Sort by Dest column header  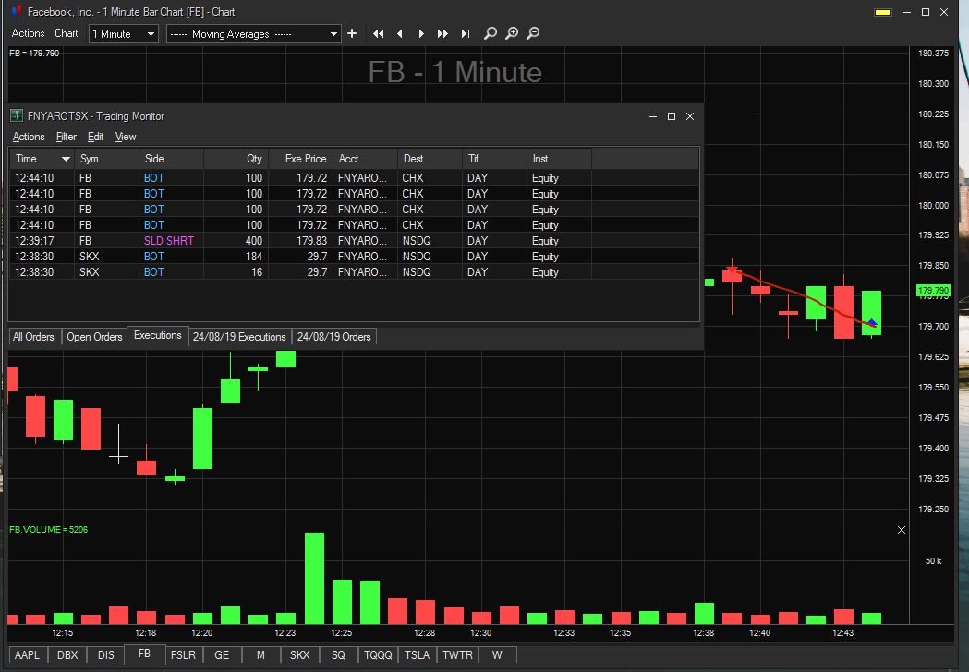pos(430,159)
